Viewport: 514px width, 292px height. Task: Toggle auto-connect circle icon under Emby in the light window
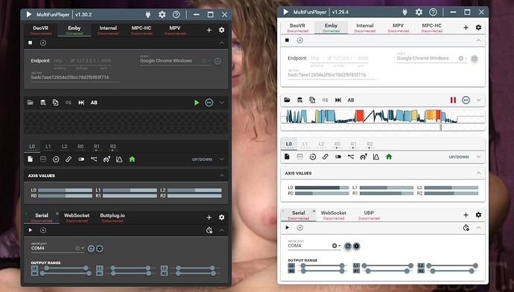pos(299,40)
